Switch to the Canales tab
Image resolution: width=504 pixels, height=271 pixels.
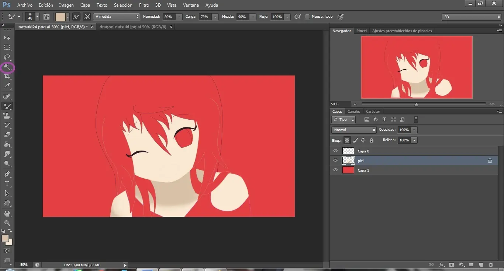pyautogui.click(x=354, y=111)
